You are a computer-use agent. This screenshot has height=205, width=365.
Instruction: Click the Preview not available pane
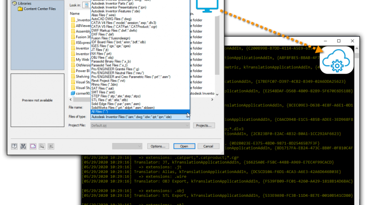pos(37,100)
